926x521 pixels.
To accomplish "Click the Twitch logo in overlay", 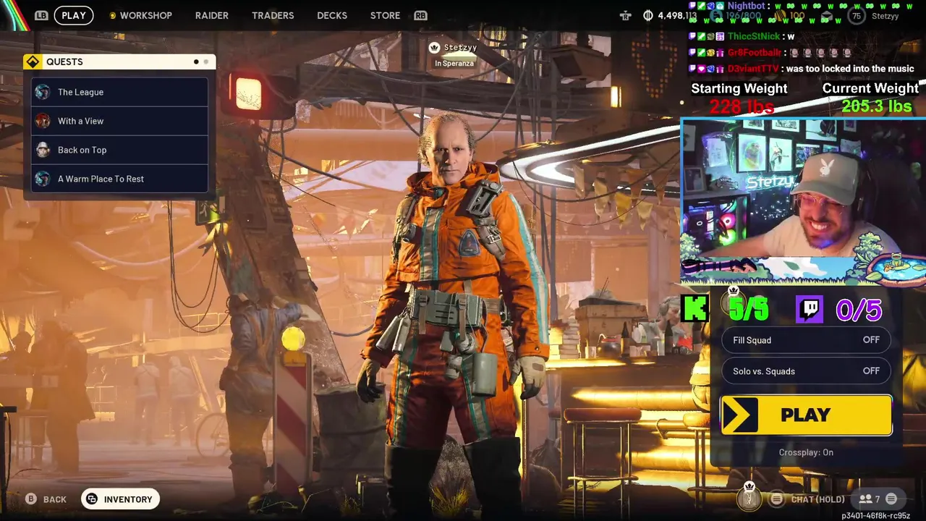I will [810, 310].
